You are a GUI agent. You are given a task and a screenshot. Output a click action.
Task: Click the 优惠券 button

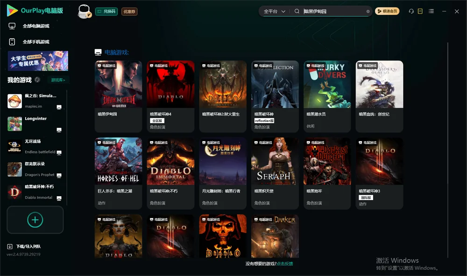coord(129,12)
